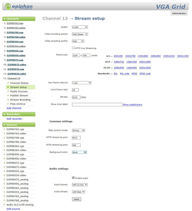192x211 pixels.
Task: Select the 1920x1080 frame size link
Action: click(x=144, y=62)
